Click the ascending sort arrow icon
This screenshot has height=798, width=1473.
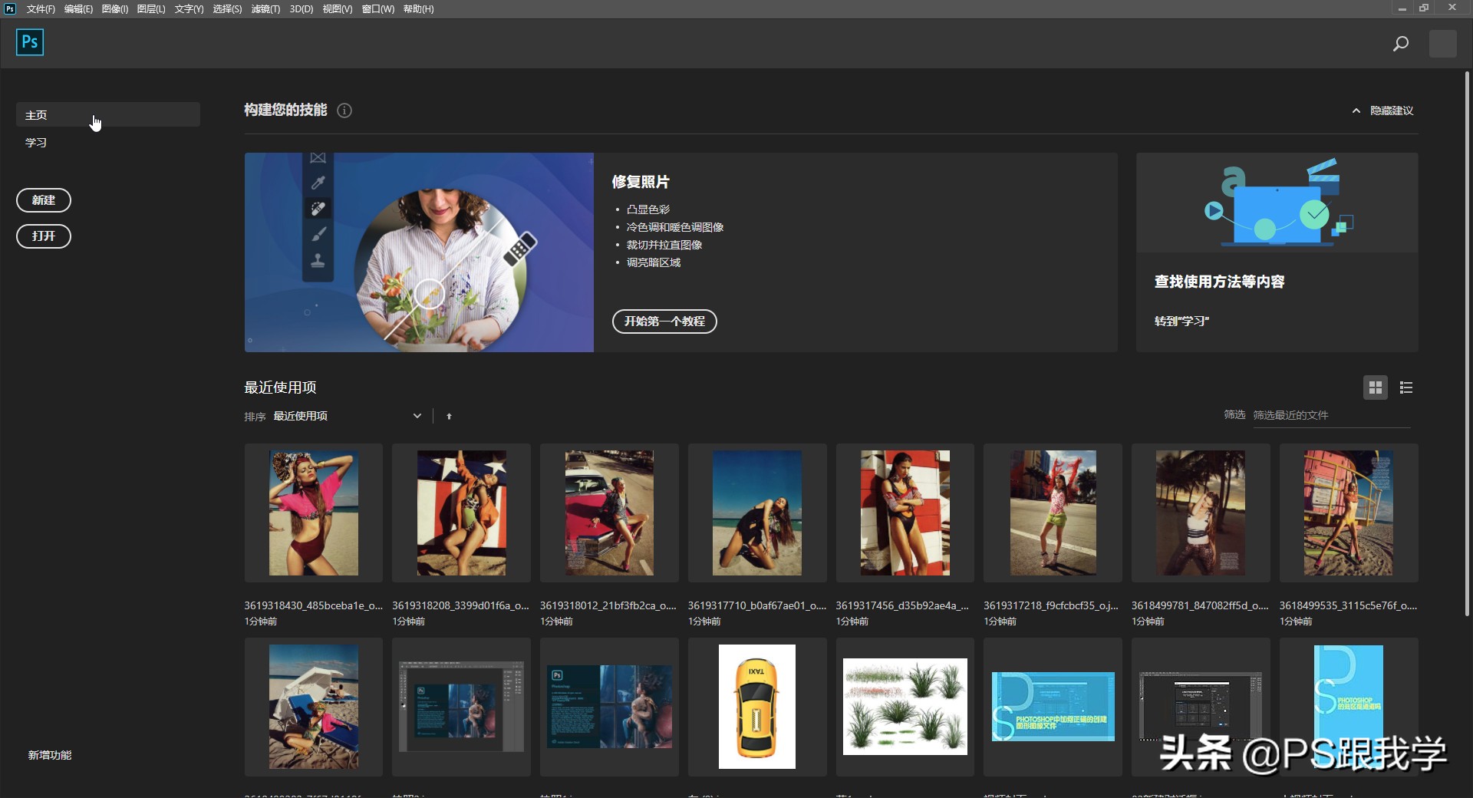[449, 416]
